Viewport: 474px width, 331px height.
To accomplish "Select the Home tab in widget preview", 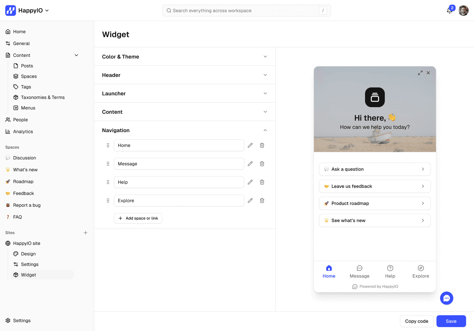I will click(x=329, y=272).
